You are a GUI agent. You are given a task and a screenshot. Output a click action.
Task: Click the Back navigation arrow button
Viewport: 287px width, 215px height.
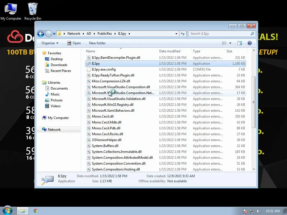[41, 34]
